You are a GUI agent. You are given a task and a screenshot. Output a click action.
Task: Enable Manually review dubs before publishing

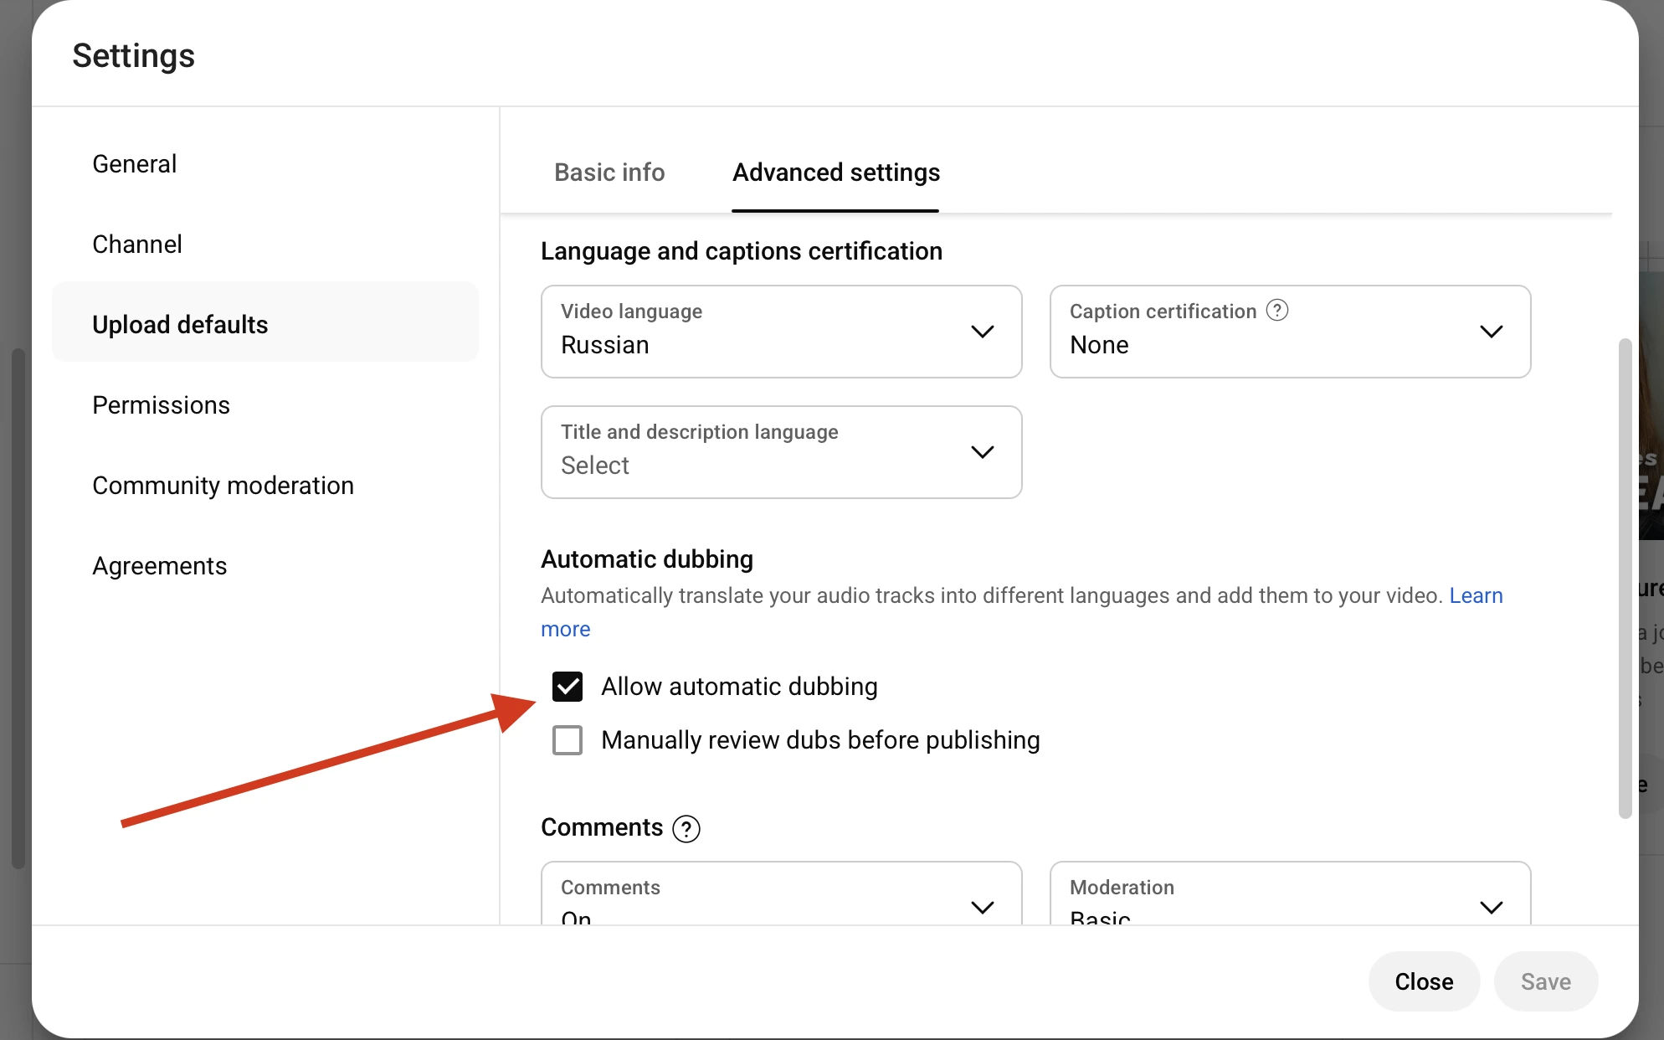[567, 739]
